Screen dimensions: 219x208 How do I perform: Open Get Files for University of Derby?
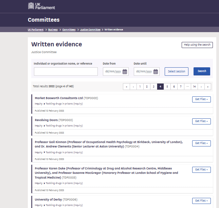201,201
